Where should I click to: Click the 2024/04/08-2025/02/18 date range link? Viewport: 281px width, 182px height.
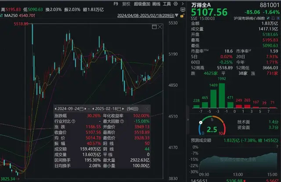[146, 16]
